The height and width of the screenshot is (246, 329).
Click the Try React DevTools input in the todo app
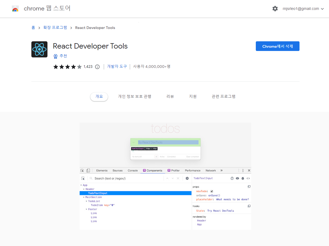(168, 142)
